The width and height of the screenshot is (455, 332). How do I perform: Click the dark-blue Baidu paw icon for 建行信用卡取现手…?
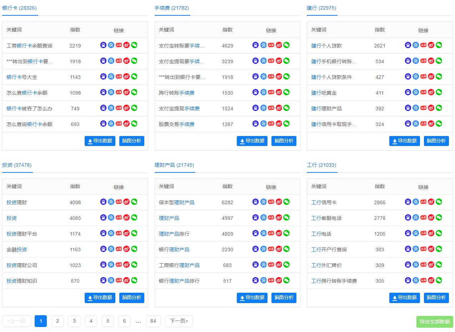tap(408, 124)
